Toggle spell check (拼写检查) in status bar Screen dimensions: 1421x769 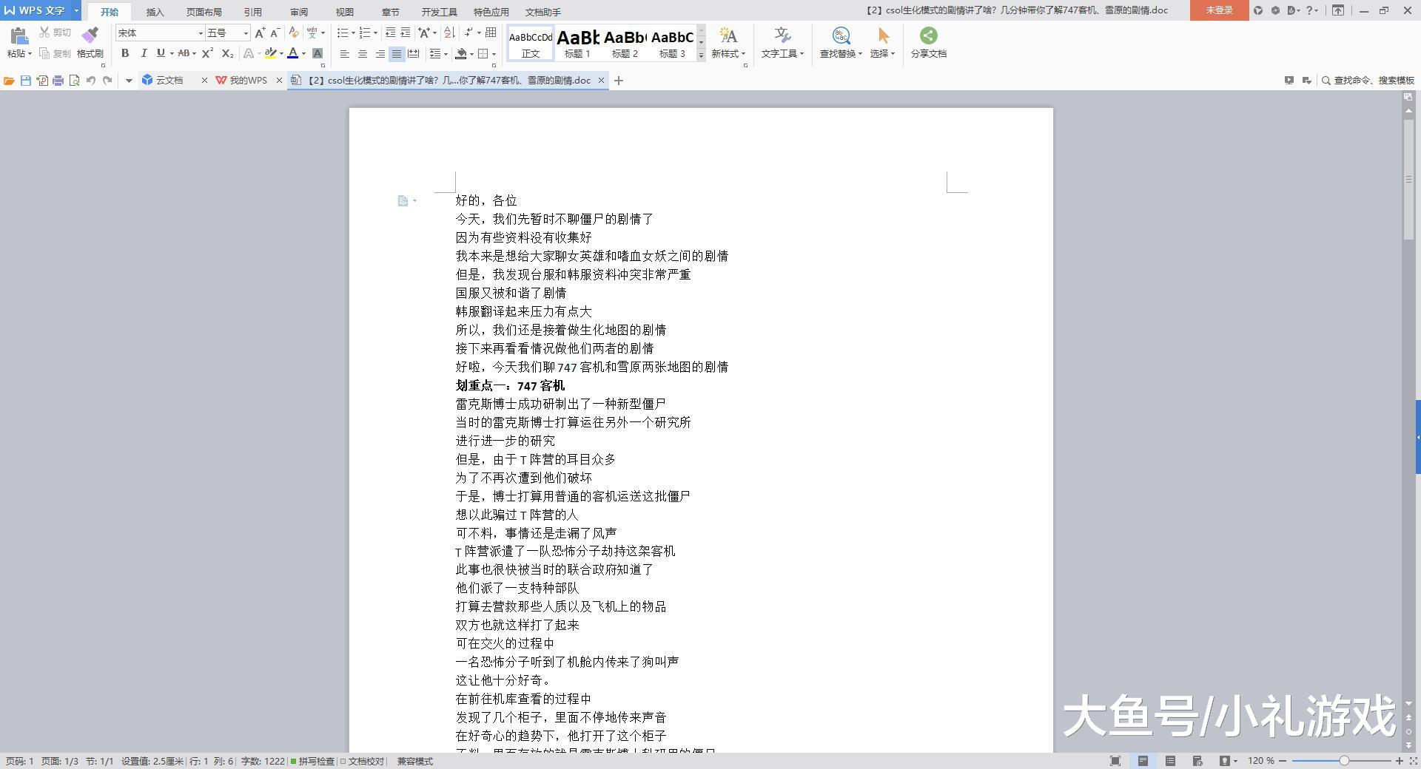(x=312, y=761)
